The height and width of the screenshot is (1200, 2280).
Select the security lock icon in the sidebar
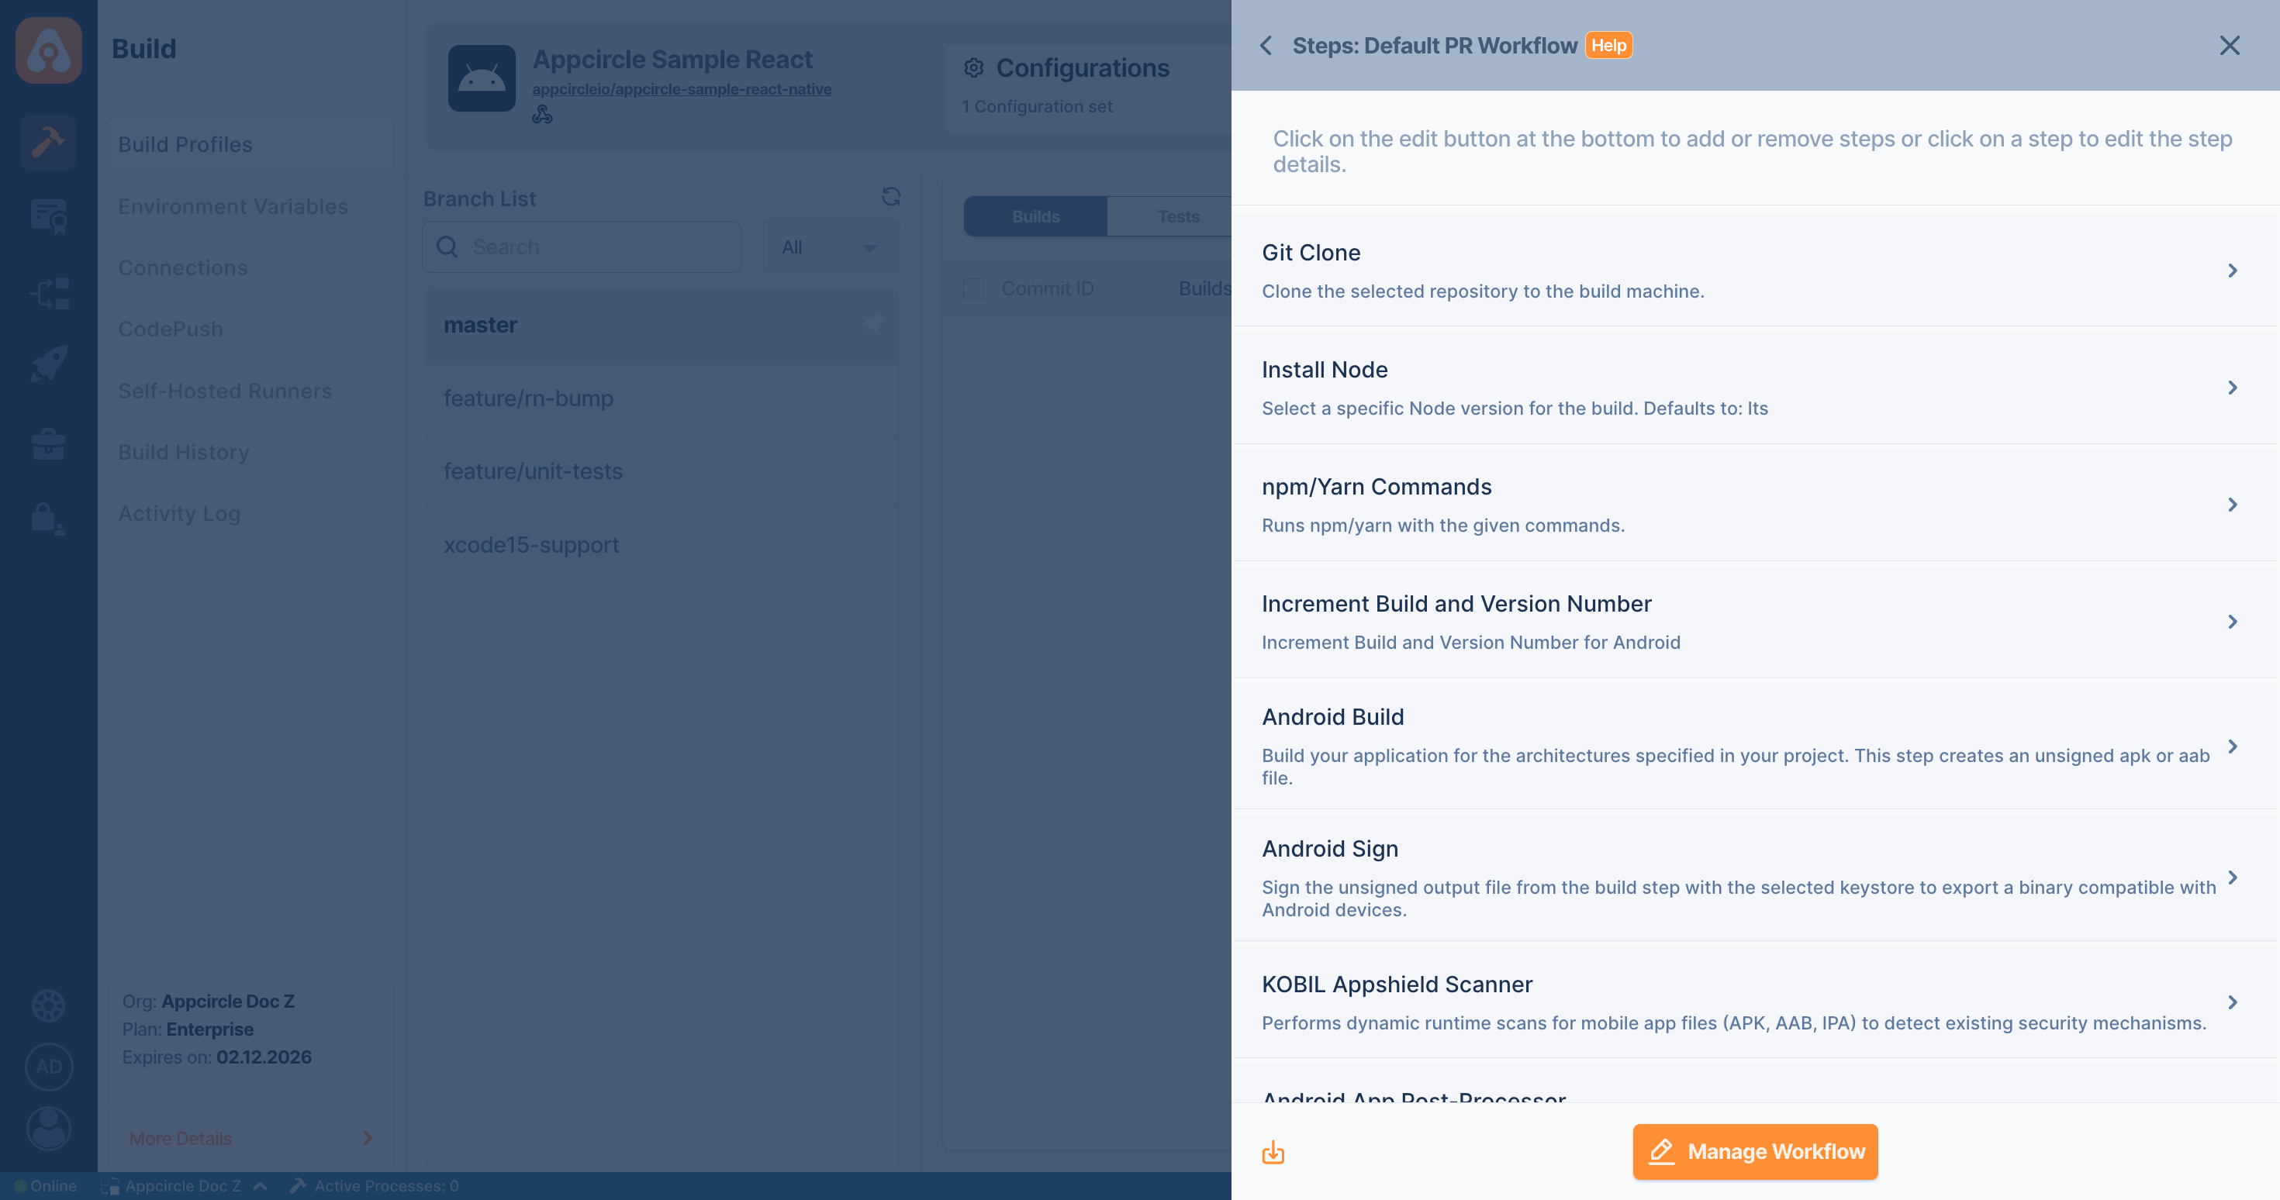(x=48, y=519)
